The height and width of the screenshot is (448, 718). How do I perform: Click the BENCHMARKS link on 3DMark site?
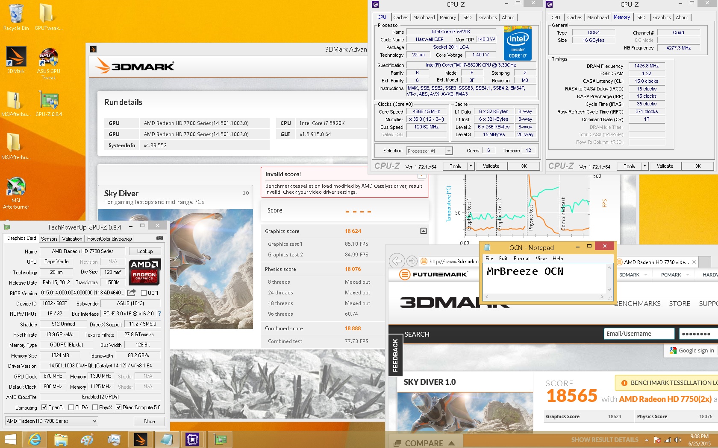tap(637, 304)
